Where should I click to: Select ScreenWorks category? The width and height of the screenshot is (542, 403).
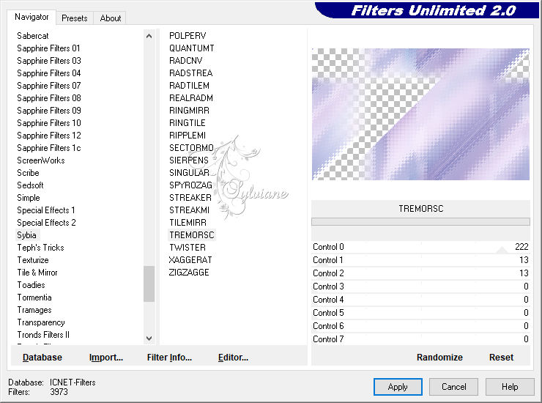click(x=41, y=160)
